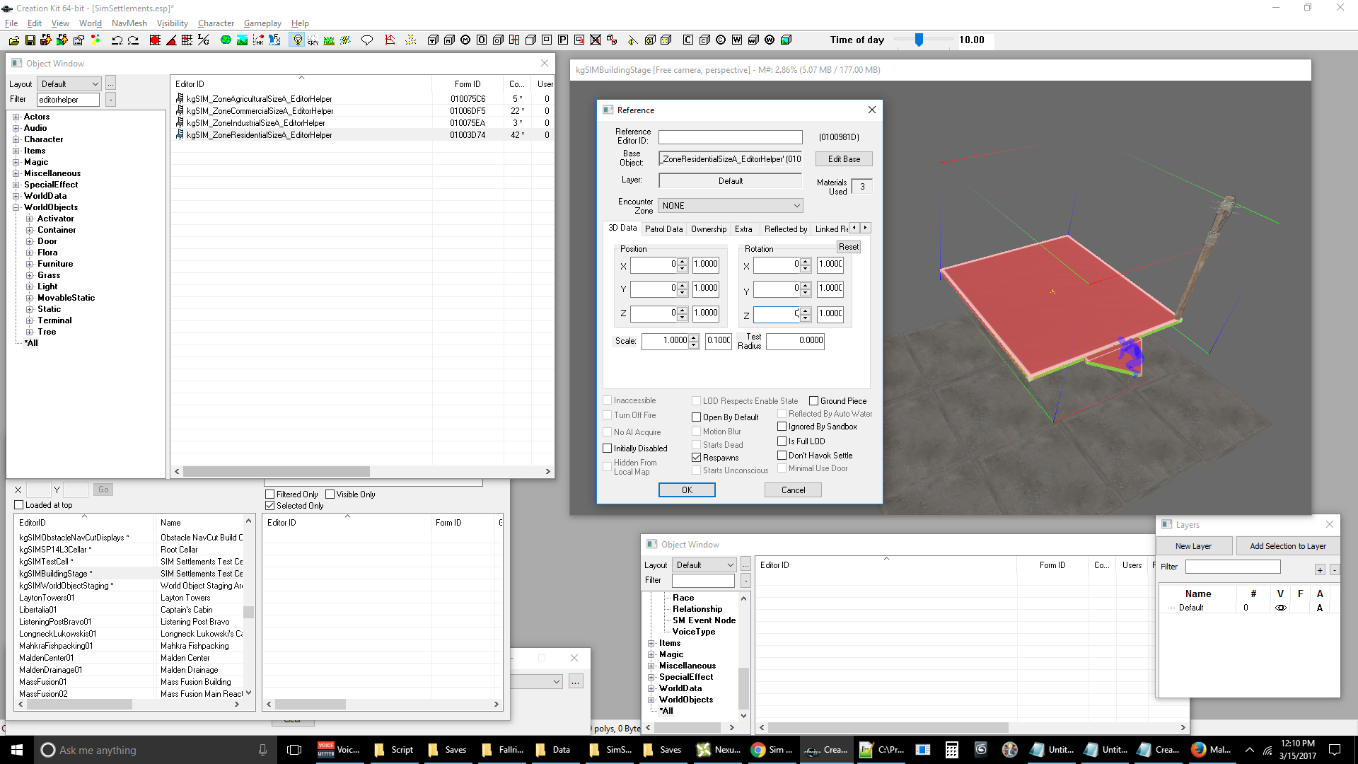Tick the Is Full LOD checkbox
This screenshot has width=1358, height=764.
(782, 441)
